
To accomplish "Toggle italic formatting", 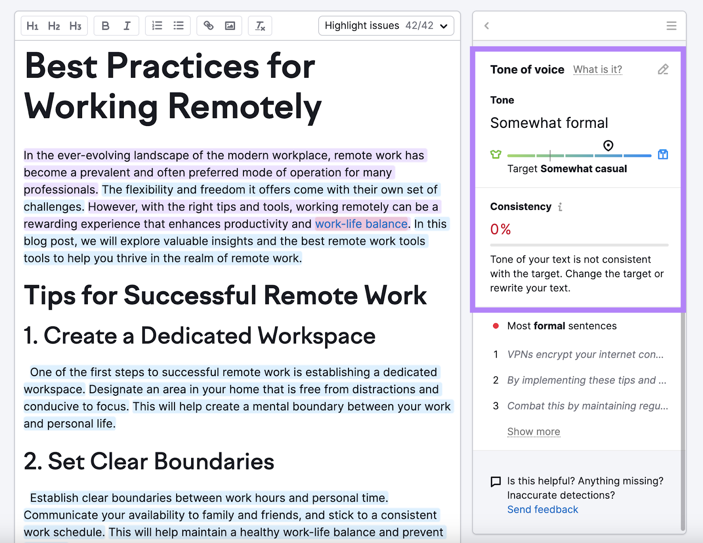I will 127,25.
